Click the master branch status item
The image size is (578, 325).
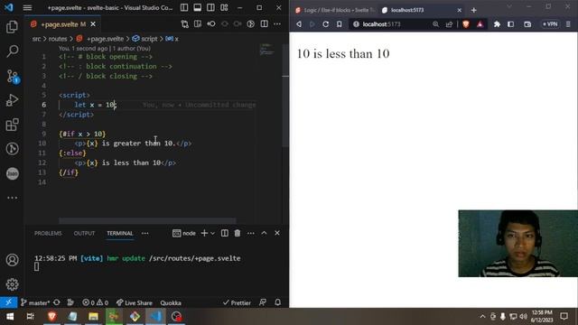(x=35, y=303)
